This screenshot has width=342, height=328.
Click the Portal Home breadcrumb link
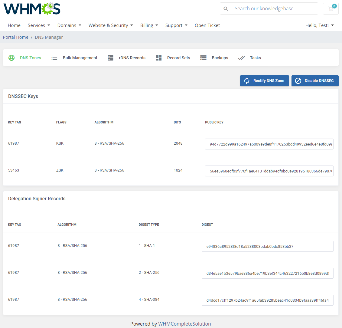[15, 37]
